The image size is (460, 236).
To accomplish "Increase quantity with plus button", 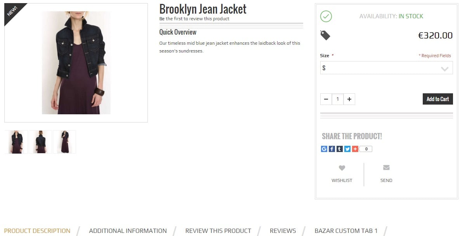I will pyautogui.click(x=349, y=99).
